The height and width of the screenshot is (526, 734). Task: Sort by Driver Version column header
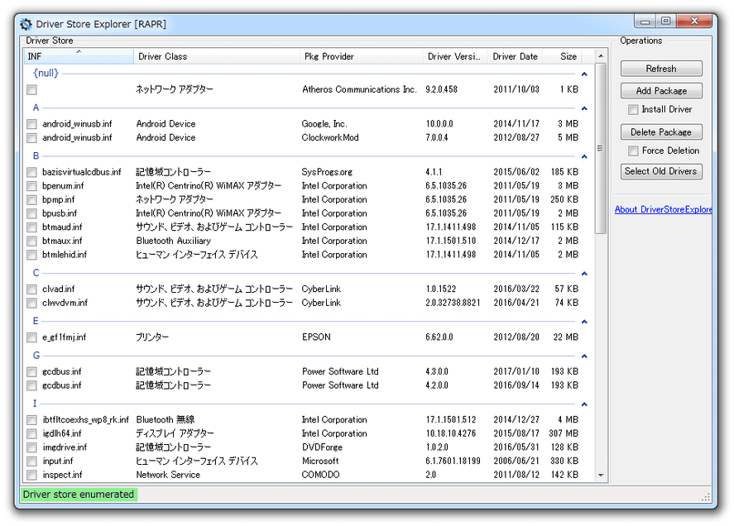click(454, 56)
